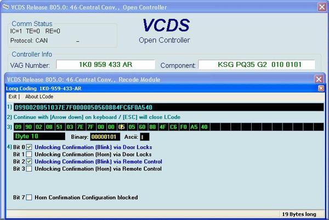Toggle Bit 2 Blink via Remote Control

coord(29,161)
